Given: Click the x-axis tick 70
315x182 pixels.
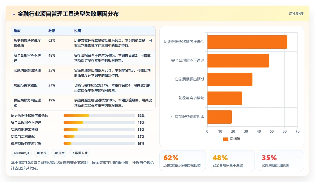Looking at the screenshot, I should (x=297, y=131).
